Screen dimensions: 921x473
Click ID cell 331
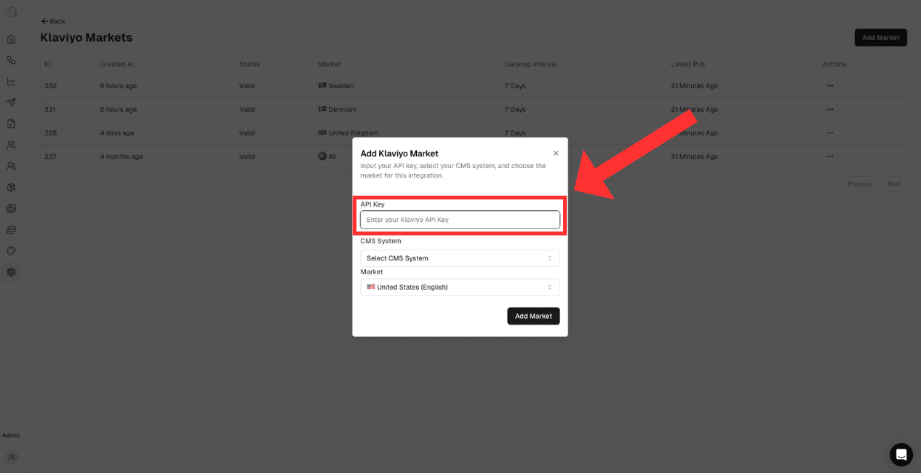(50, 109)
